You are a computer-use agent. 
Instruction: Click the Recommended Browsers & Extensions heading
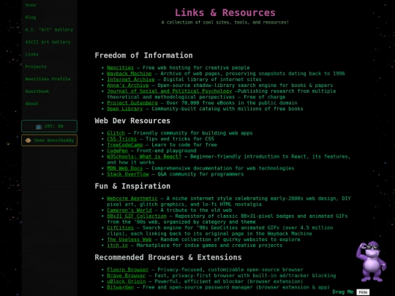pos(168,257)
